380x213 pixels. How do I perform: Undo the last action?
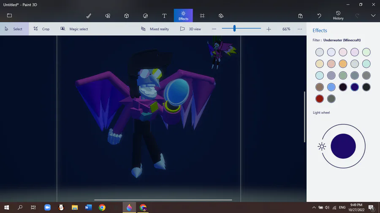319,16
